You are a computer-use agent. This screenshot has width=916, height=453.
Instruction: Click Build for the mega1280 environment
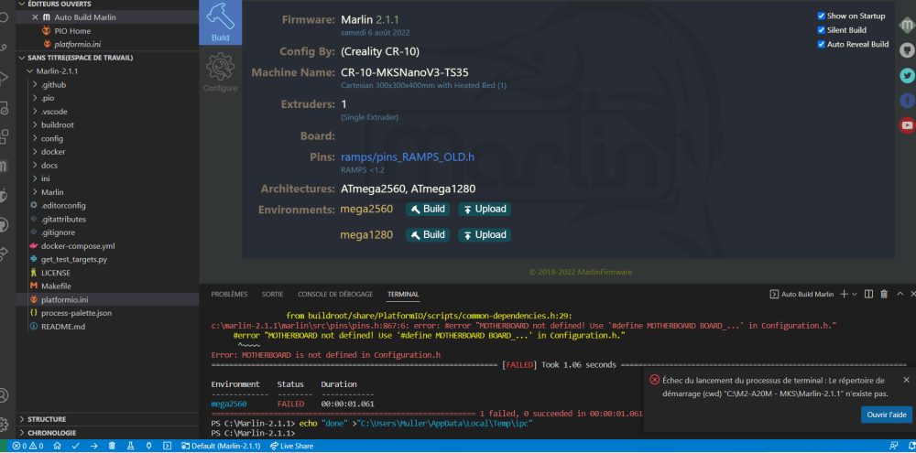pos(428,234)
